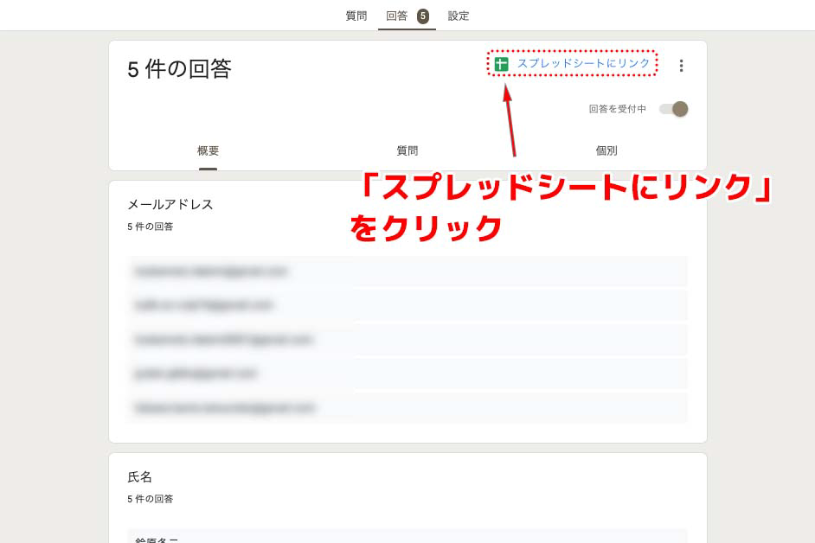Switch to the 質問 sub-tab in responses card

click(407, 150)
